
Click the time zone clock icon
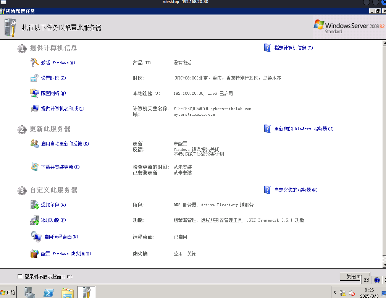click(x=35, y=78)
